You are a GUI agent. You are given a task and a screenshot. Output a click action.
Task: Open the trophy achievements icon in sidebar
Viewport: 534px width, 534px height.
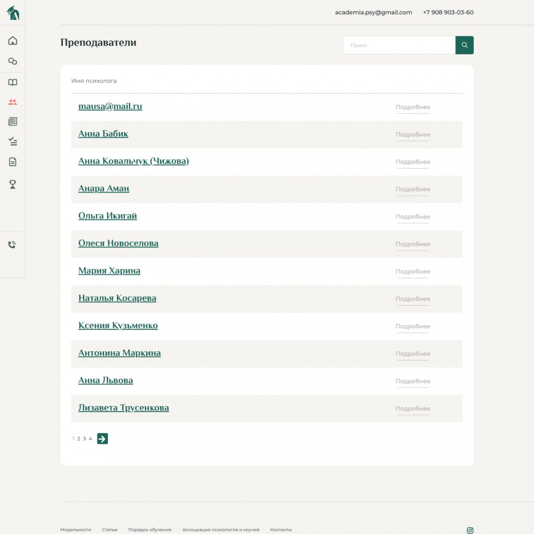coord(13,184)
